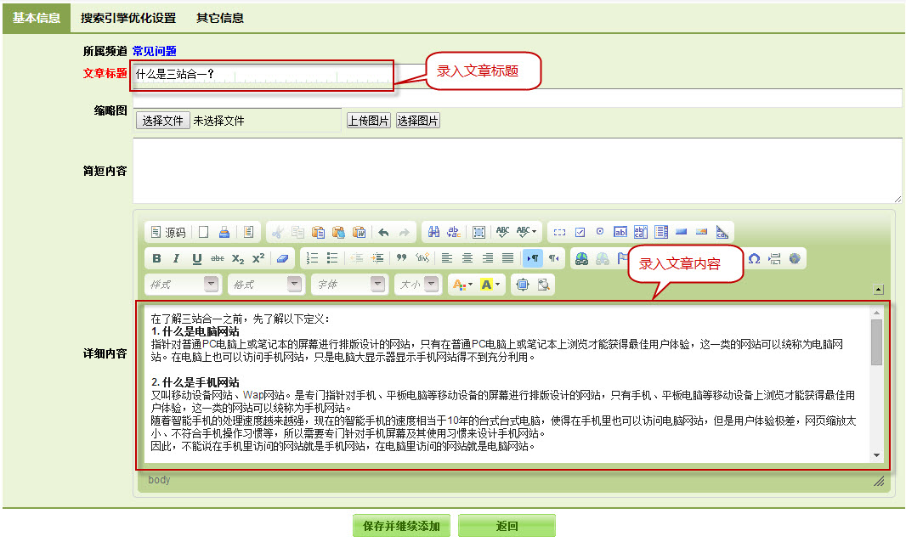
Task: Follow the 常见问题 channel link
Action: [155, 51]
